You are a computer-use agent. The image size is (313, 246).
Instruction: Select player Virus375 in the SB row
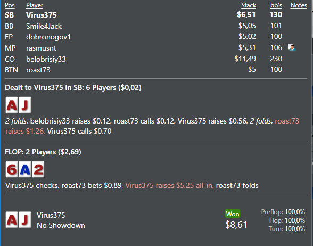click(42, 15)
